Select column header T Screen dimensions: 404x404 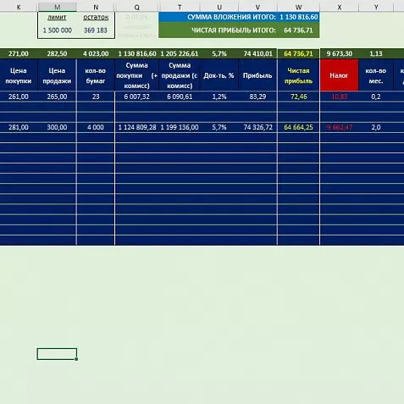[x=180, y=7]
